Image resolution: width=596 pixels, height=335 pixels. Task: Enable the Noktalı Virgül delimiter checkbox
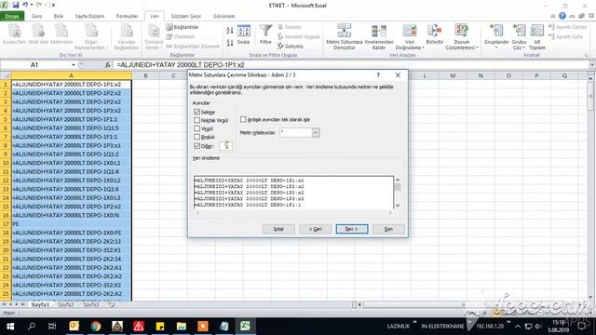click(196, 120)
